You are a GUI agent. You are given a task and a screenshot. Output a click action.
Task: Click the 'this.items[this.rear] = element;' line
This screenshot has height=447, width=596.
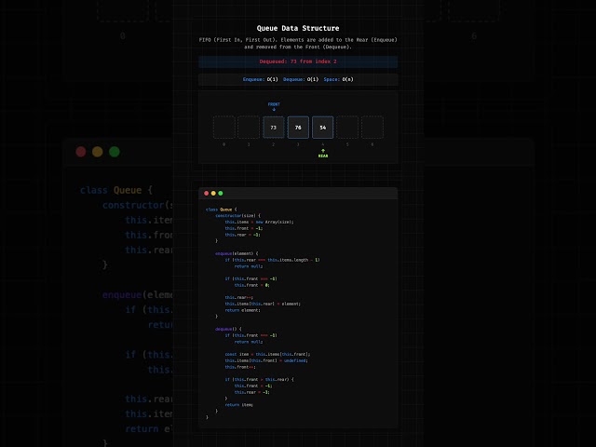[263, 304]
